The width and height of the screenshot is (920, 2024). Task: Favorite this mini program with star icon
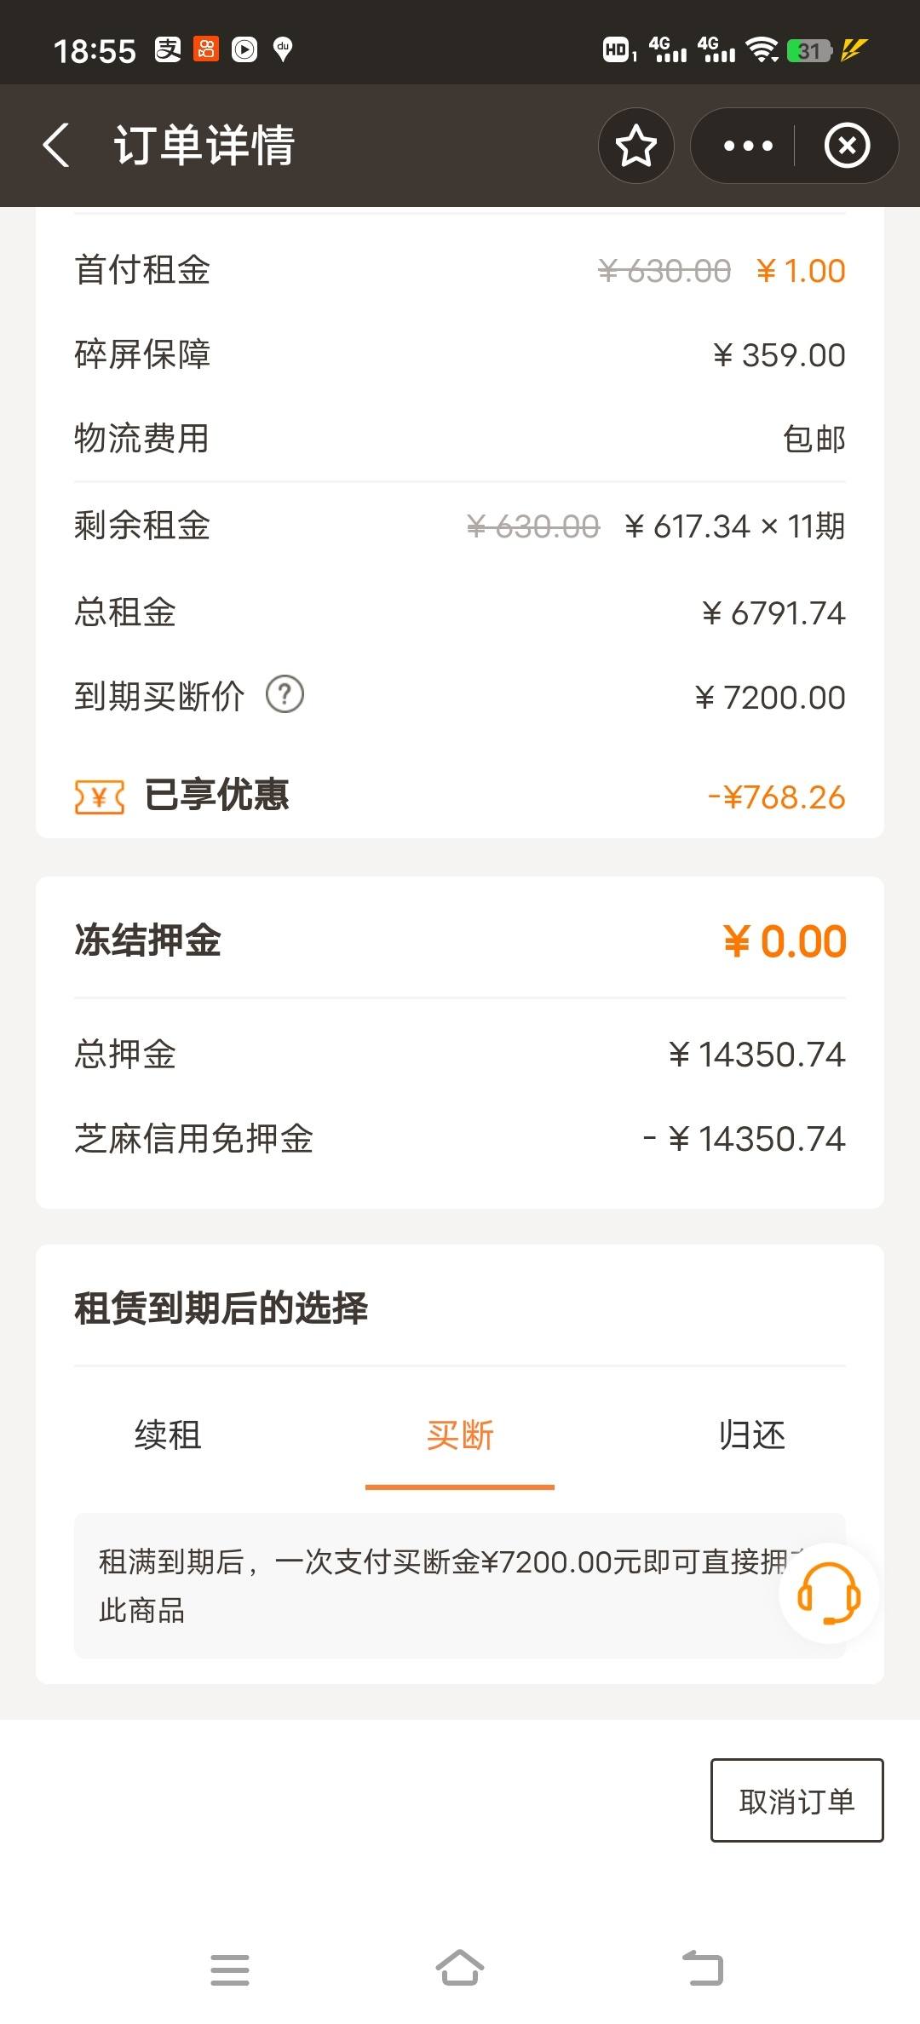click(x=635, y=146)
